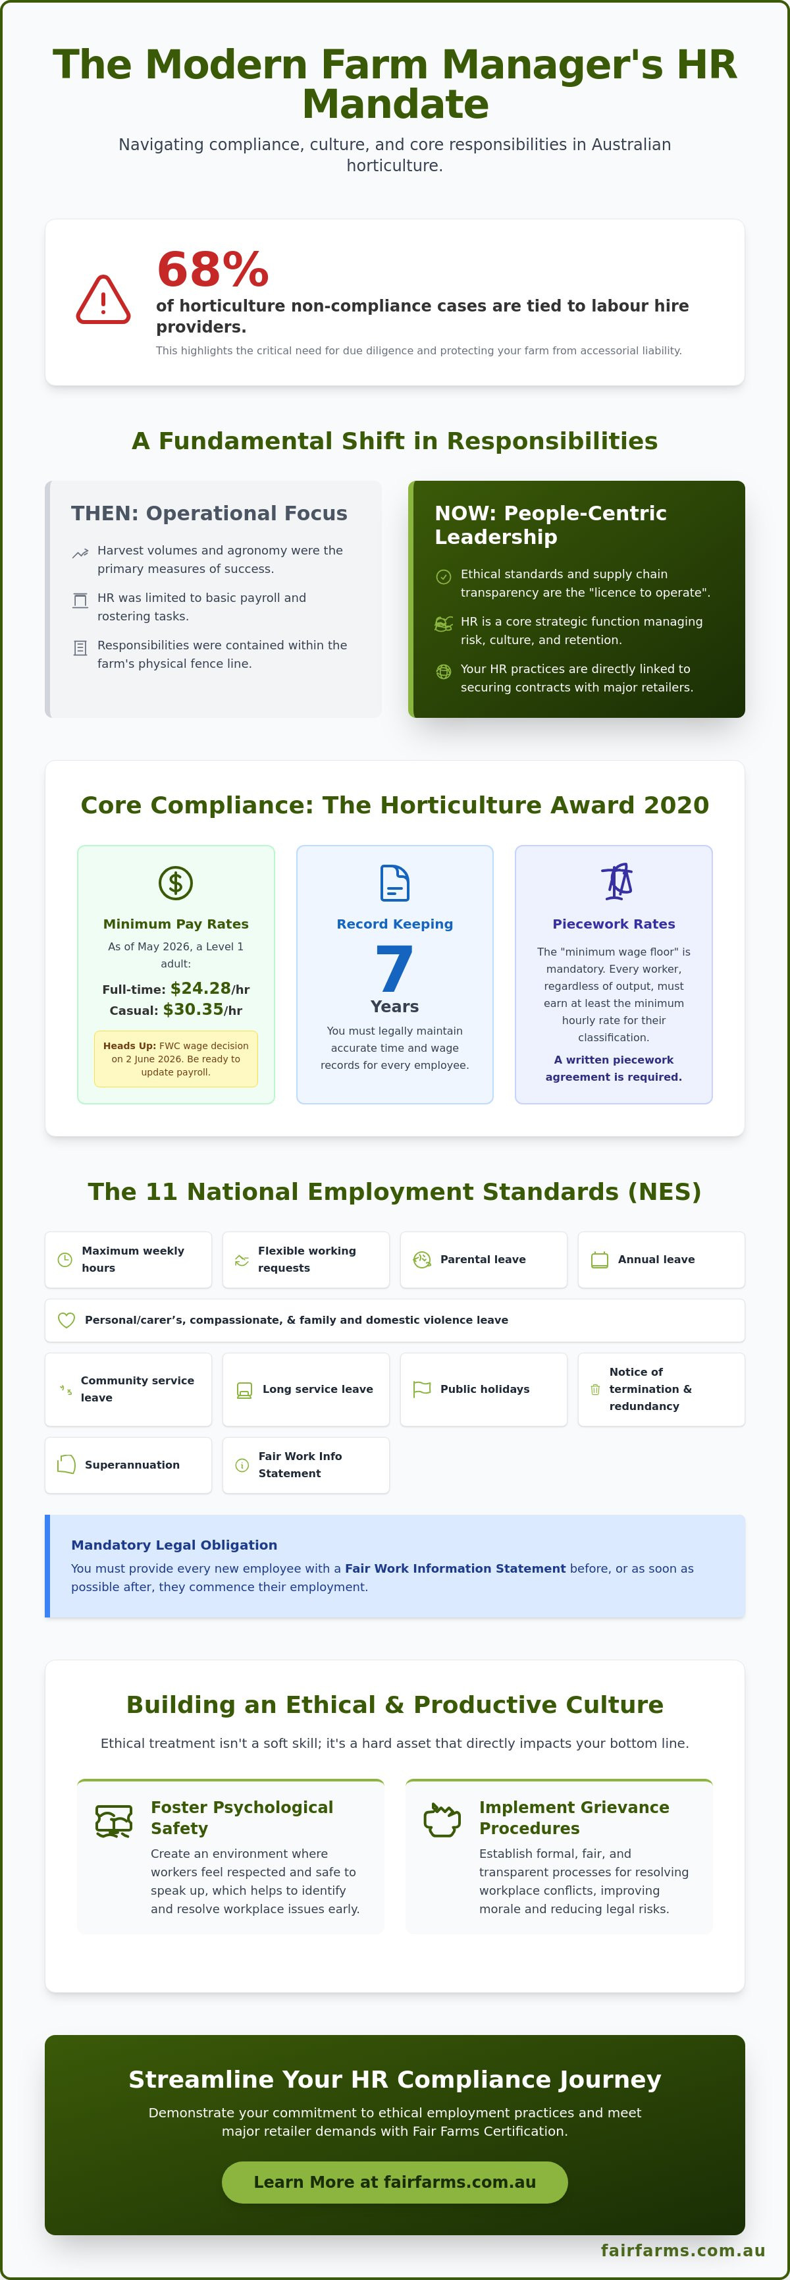Click The 11 National Employment Standards heading

394,1191
